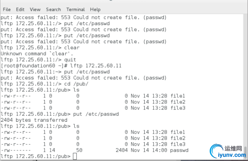Open the Terminal menu
The height and width of the screenshot is (161, 248).
75,10
